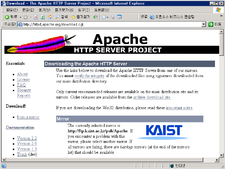Click the Links bar IE page icon
225x169 pixels.
click(152, 17)
